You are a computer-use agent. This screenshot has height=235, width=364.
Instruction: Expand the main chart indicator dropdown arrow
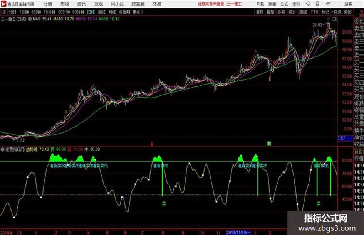30,19
